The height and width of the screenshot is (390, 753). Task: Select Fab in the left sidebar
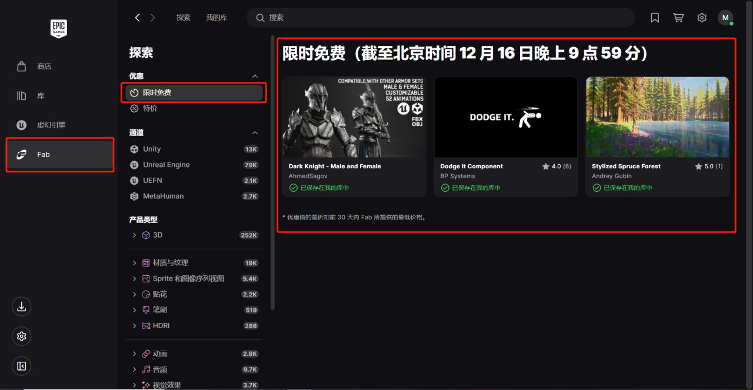pyautogui.click(x=59, y=155)
